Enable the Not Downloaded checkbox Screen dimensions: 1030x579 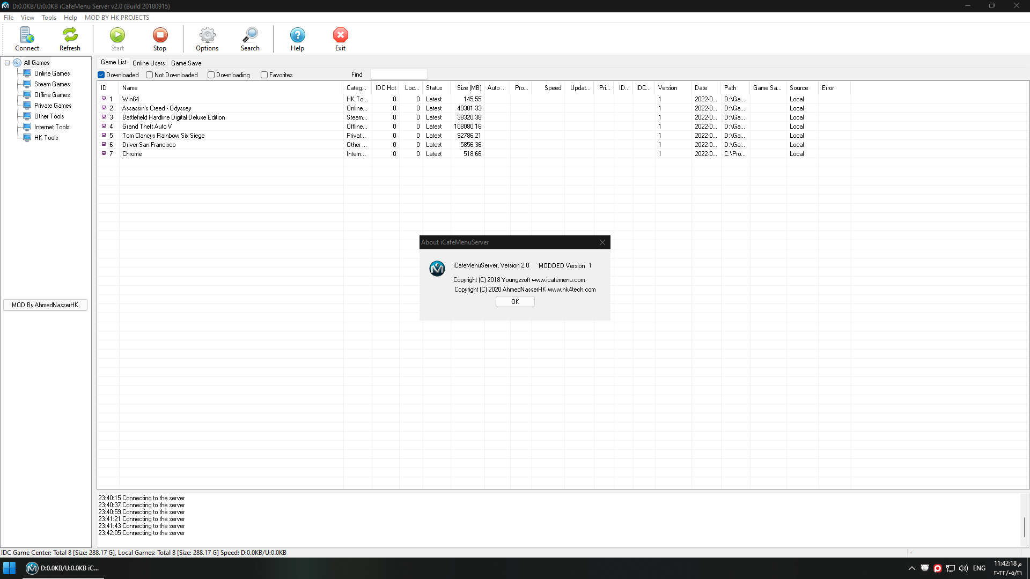[150, 75]
